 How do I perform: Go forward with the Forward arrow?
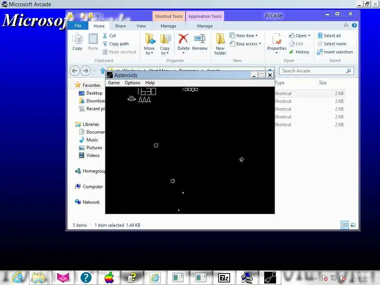pos(85,71)
